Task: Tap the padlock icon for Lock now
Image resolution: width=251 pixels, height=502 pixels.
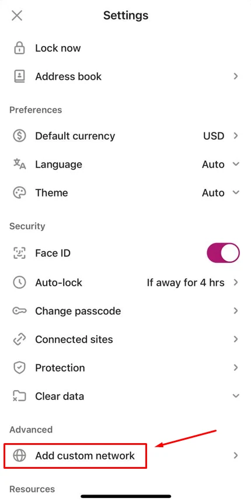Action: pos(19,48)
